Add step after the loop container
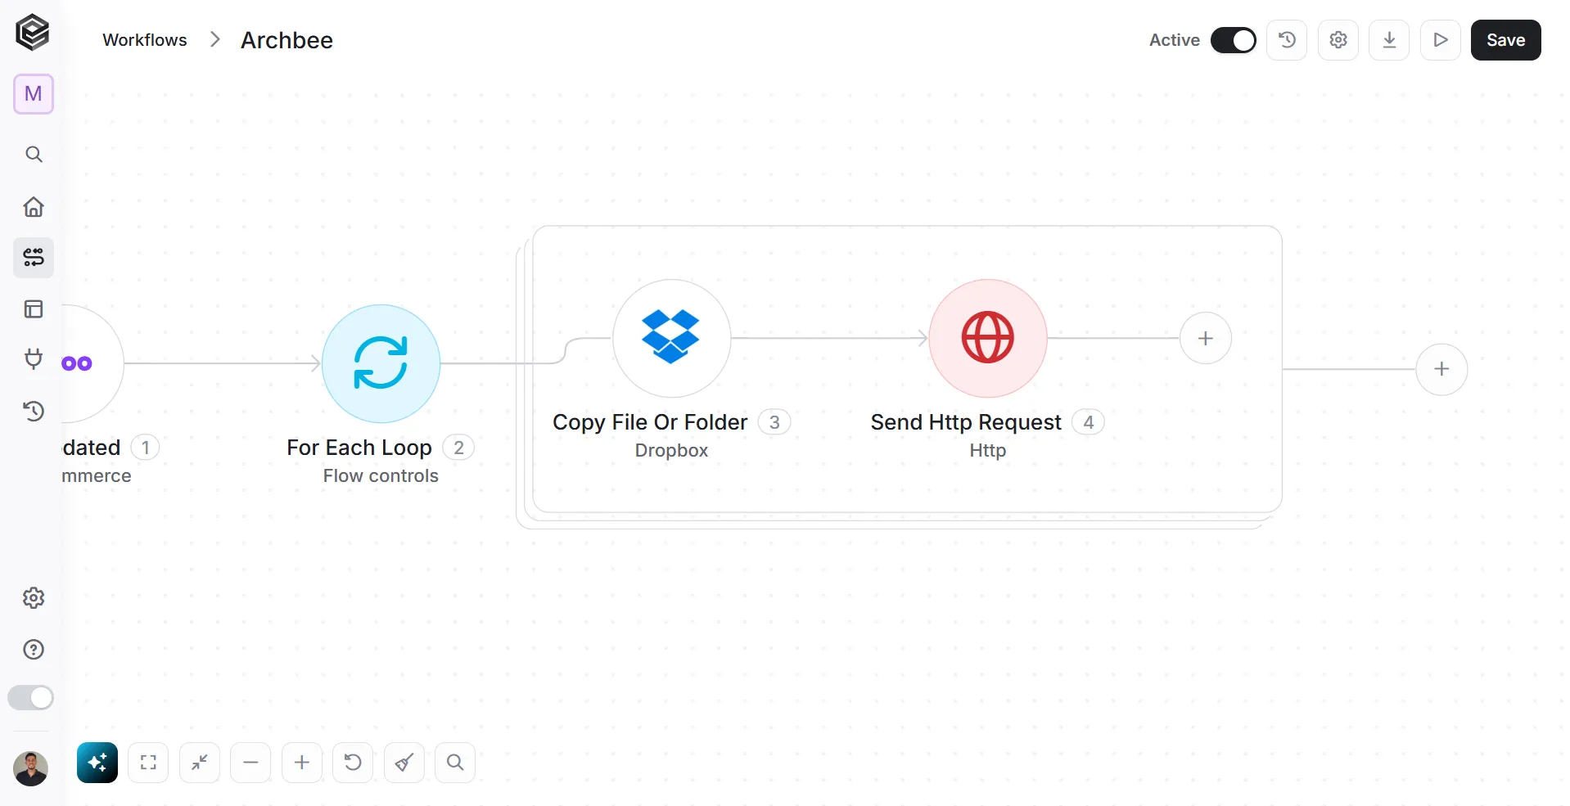1570x806 pixels. coord(1441,369)
